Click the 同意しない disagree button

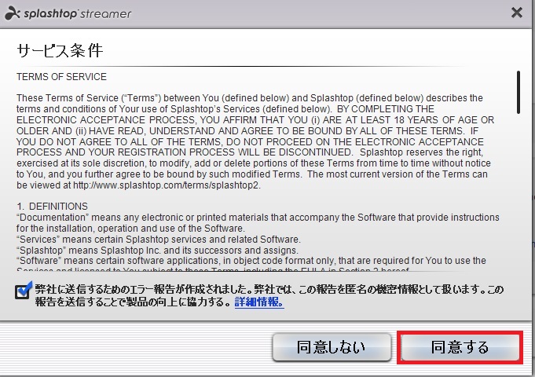[x=332, y=347]
